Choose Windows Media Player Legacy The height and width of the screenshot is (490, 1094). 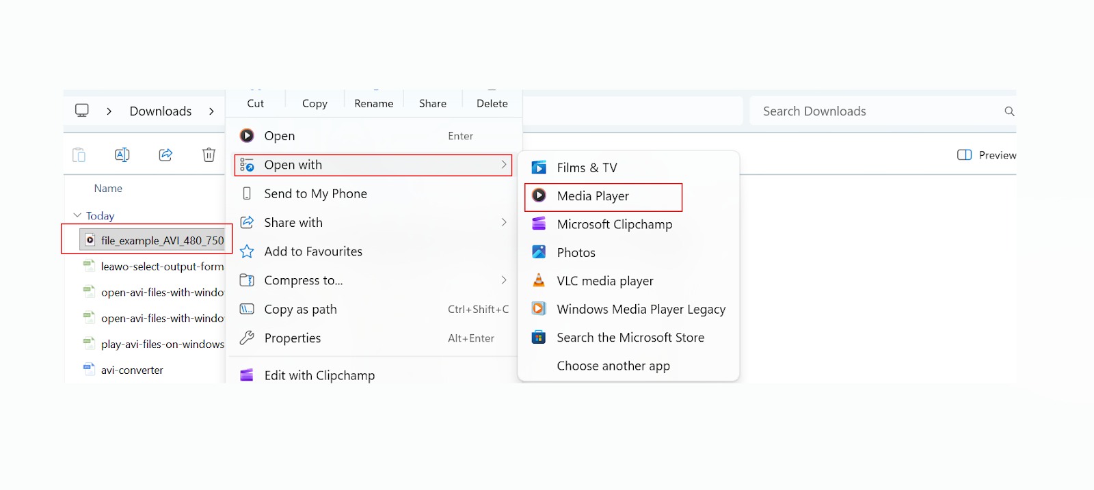(628, 309)
